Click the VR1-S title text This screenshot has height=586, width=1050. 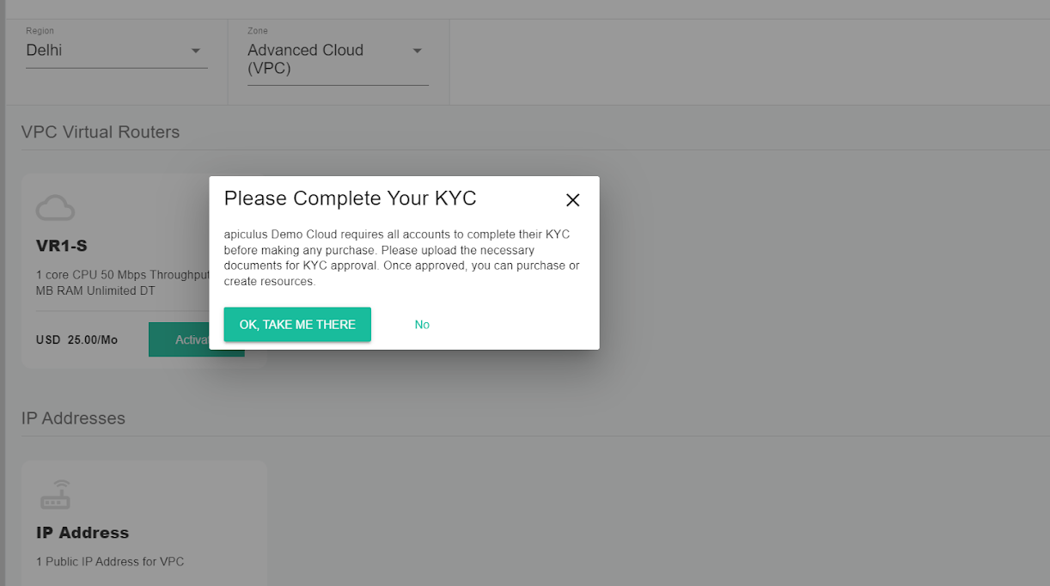64,246
